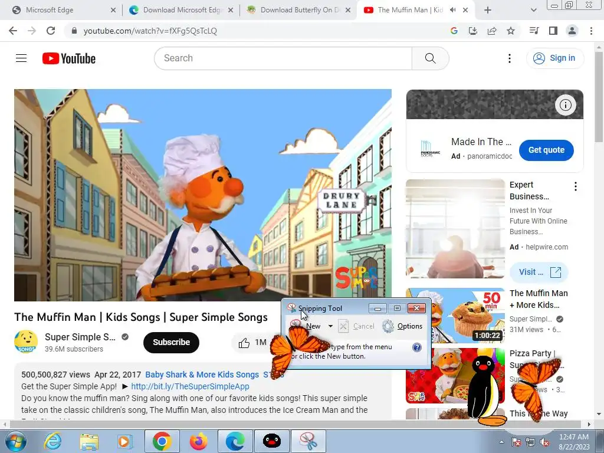
Task: Toggle the browser side panel icon
Action: click(553, 31)
